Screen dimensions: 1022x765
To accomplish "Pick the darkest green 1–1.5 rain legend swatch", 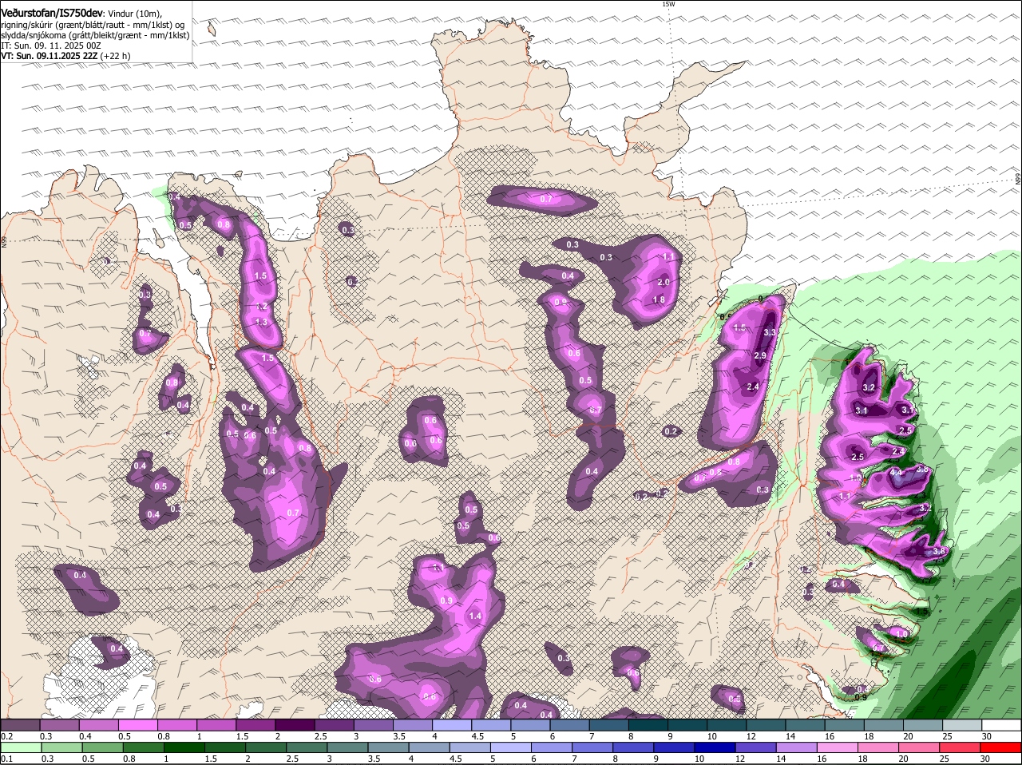I will [184, 747].
